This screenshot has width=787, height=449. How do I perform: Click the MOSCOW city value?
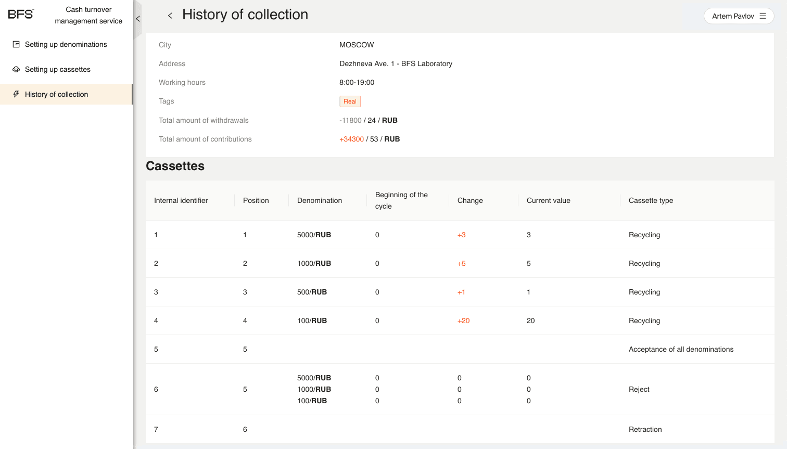pyautogui.click(x=357, y=45)
